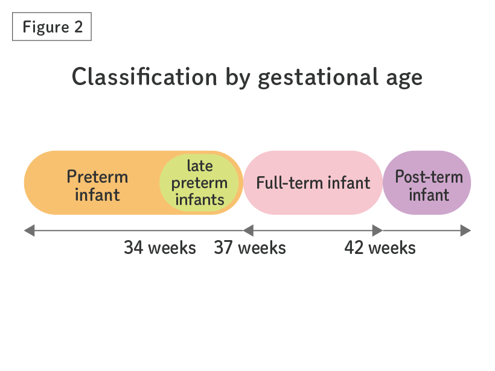
Task: Click the left-pointing arrowhead at 37 weeks
Action: coord(249,230)
